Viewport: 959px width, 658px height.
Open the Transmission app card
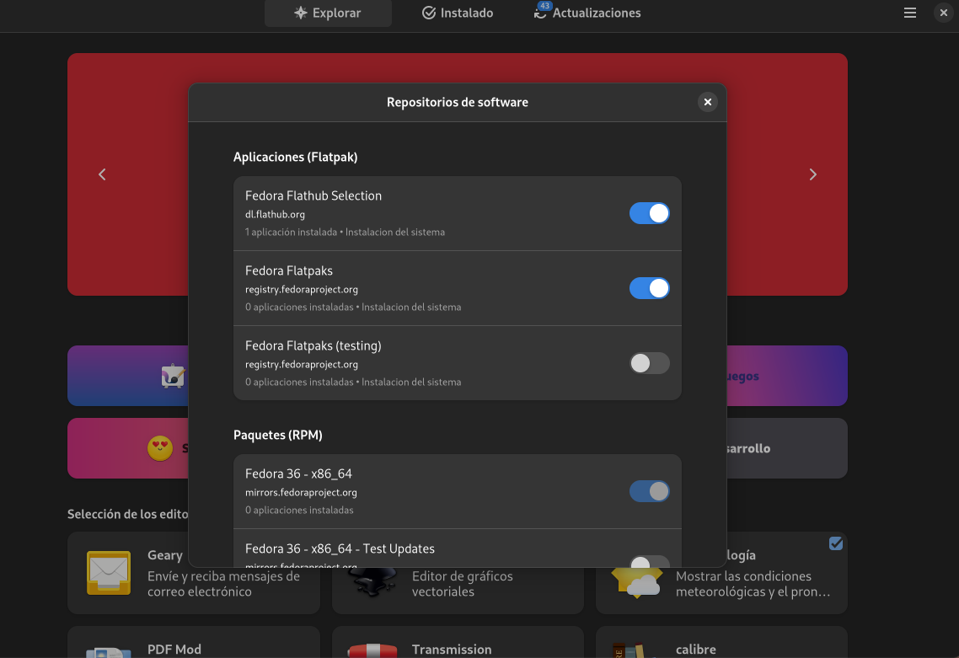click(x=458, y=642)
